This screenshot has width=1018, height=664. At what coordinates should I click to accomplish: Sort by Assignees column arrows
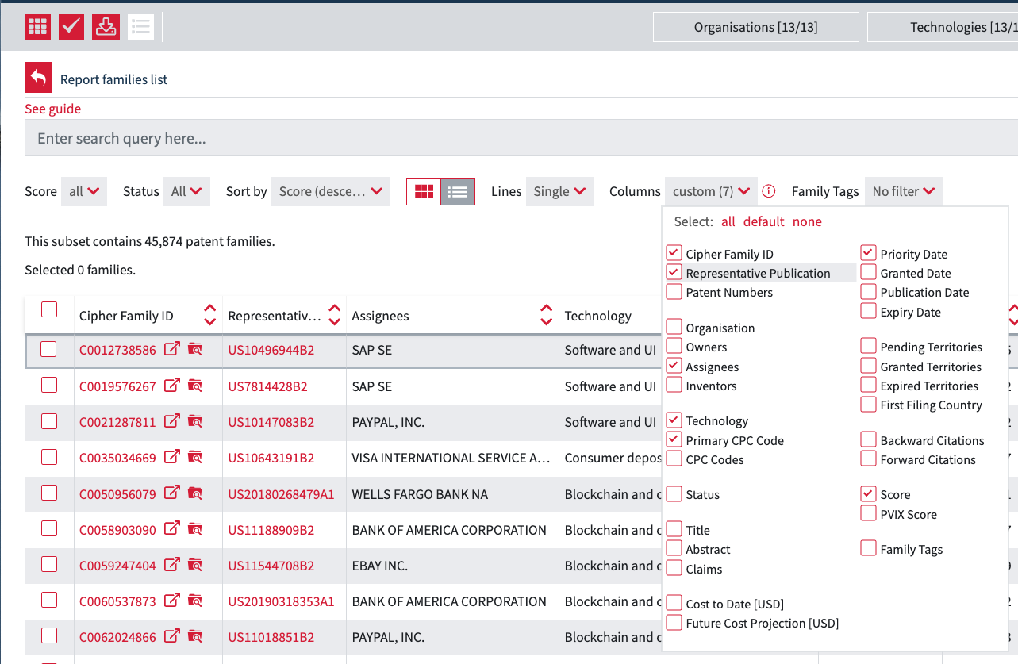[546, 315]
